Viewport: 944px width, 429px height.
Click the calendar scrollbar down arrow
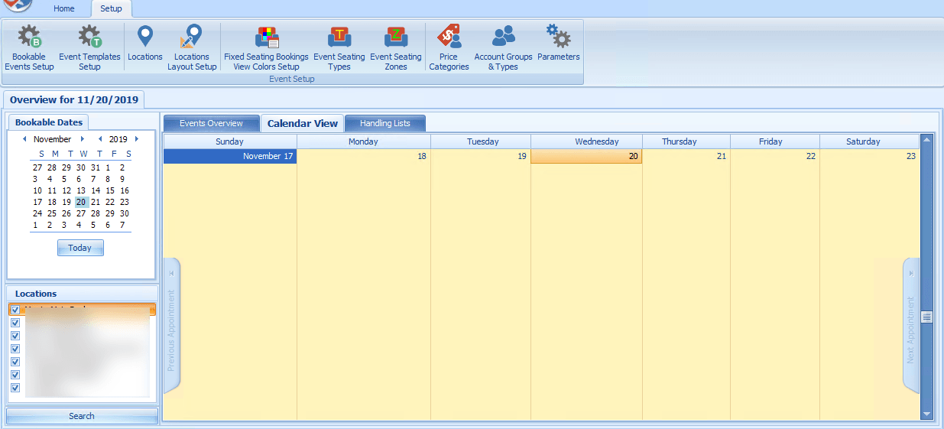927,414
